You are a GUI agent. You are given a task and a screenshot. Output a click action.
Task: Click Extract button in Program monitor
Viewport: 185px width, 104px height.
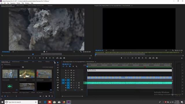pos(153,58)
